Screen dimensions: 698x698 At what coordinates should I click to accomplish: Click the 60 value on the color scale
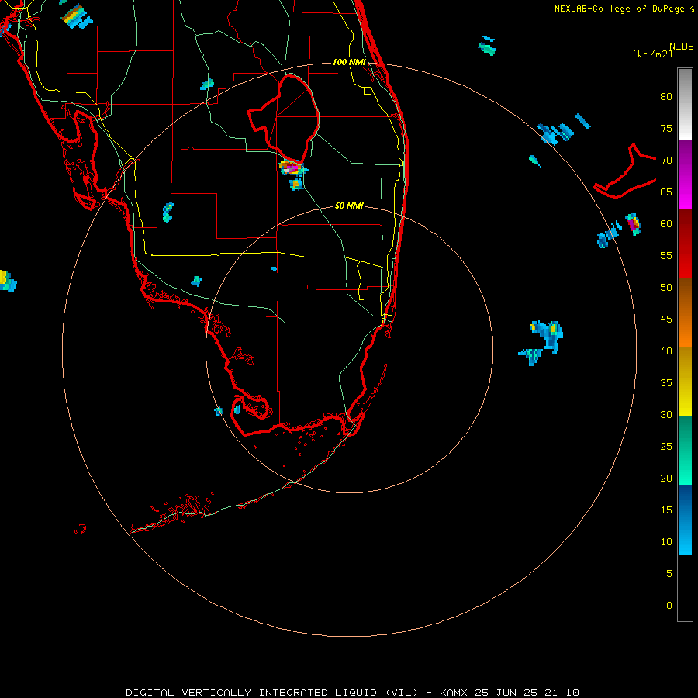click(666, 224)
